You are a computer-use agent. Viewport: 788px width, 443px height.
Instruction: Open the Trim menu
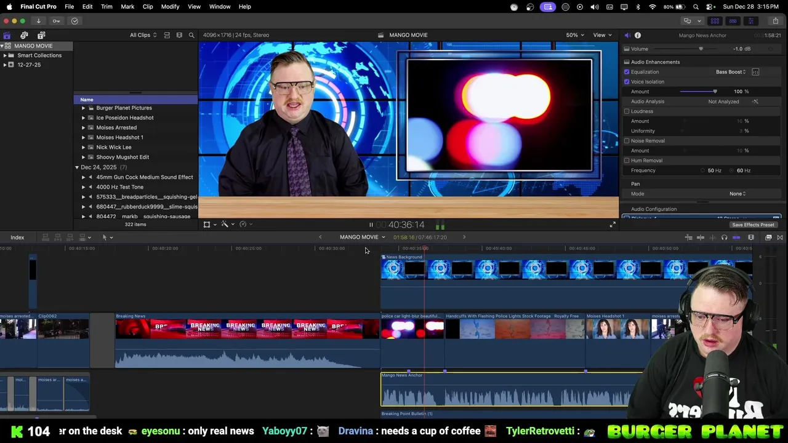(107, 7)
